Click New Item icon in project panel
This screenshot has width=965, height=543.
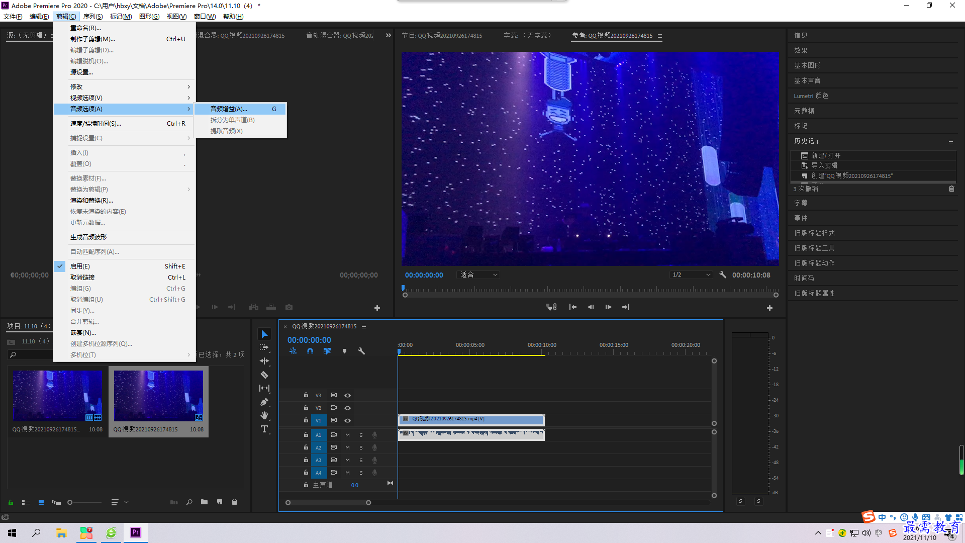(220, 502)
